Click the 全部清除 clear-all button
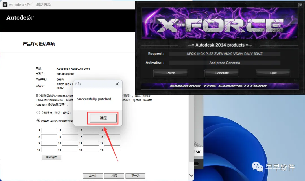This screenshot has height=181, width=305. [x=51, y=157]
